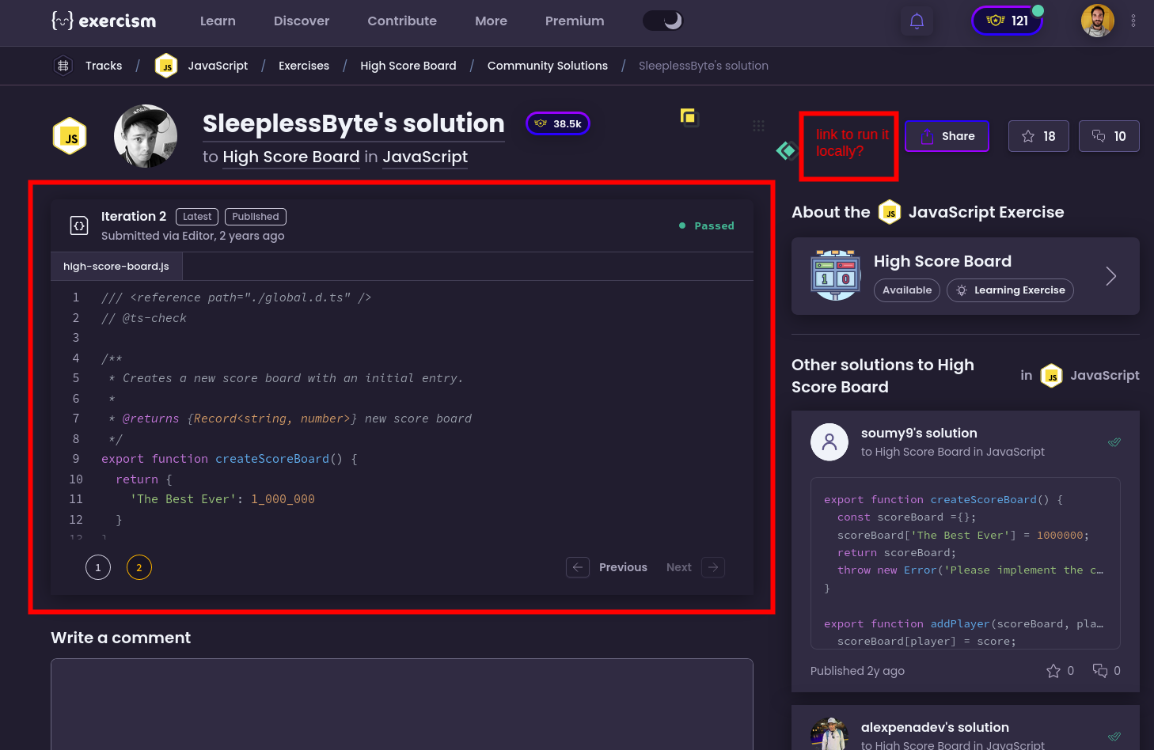Click the comments icon on soumy9's solution
The image size is (1154, 750).
pyautogui.click(x=1100, y=671)
